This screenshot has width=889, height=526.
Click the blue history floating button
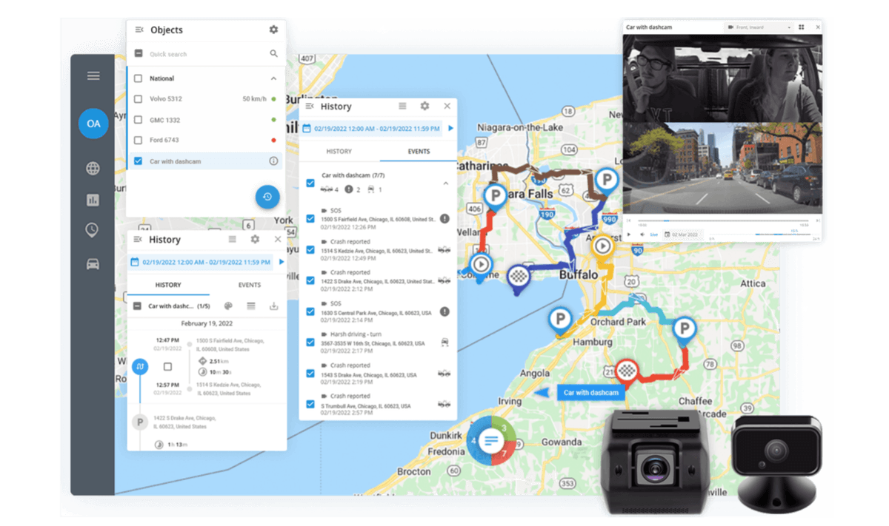(x=267, y=197)
